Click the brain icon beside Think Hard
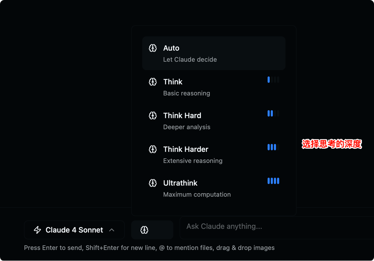Image resolution: width=374 pixels, height=261 pixels. point(153,116)
